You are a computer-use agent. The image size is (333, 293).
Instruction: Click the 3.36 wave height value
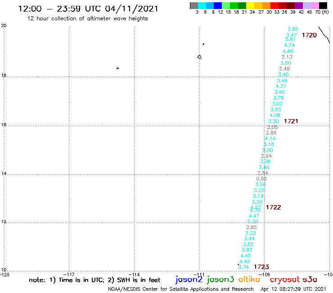tap(265, 161)
